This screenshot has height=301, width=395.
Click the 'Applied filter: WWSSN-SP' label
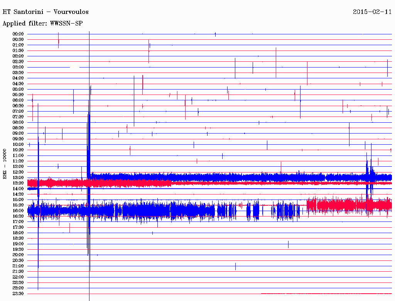pos(42,24)
